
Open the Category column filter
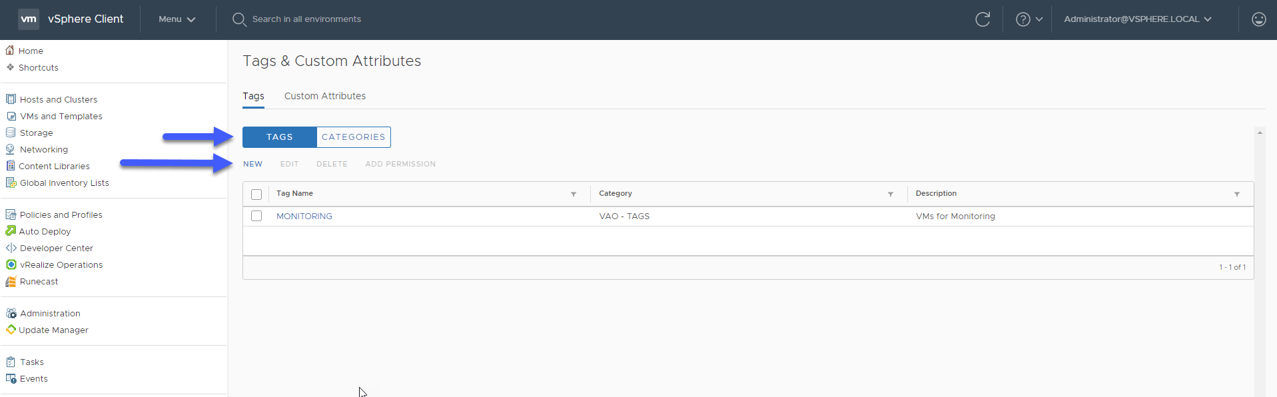tap(891, 194)
